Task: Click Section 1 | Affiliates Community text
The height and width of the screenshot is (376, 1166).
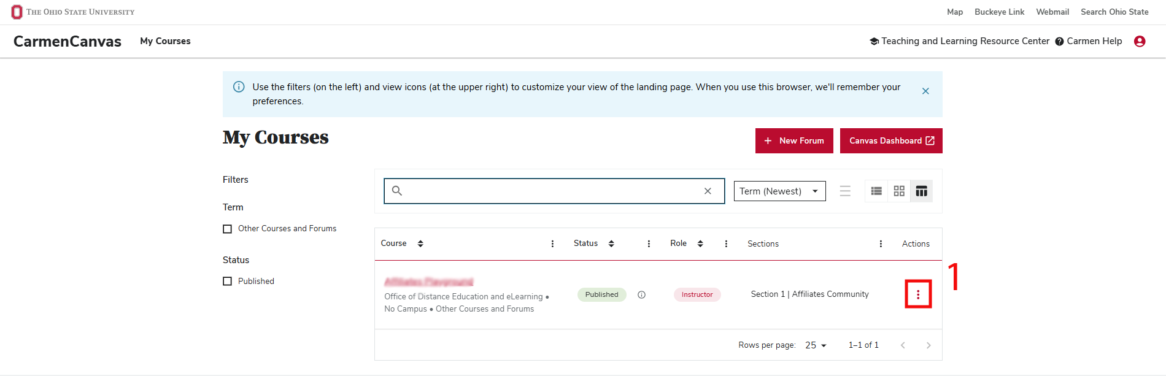Action: [810, 294]
